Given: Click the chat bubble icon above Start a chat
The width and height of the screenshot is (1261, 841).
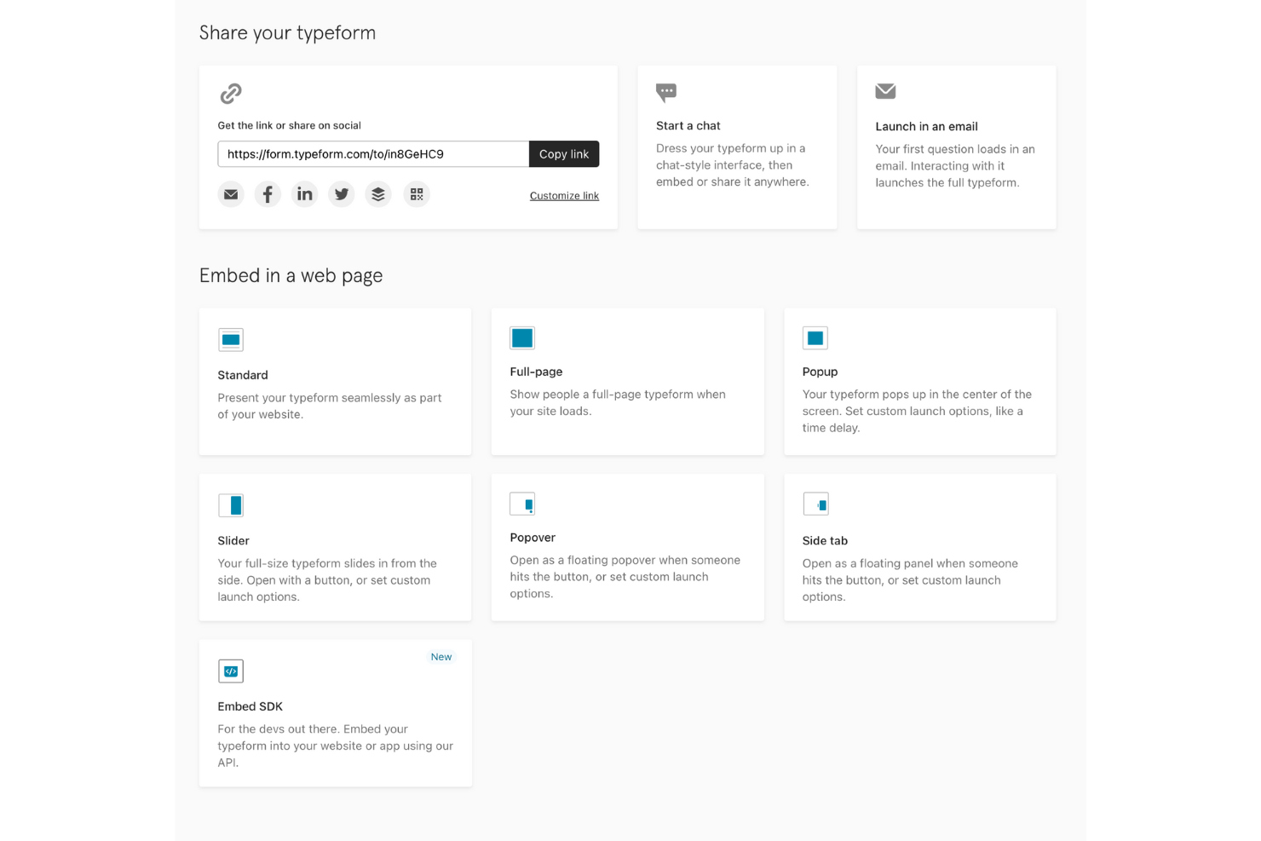Looking at the screenshot, I should [665, 92].
